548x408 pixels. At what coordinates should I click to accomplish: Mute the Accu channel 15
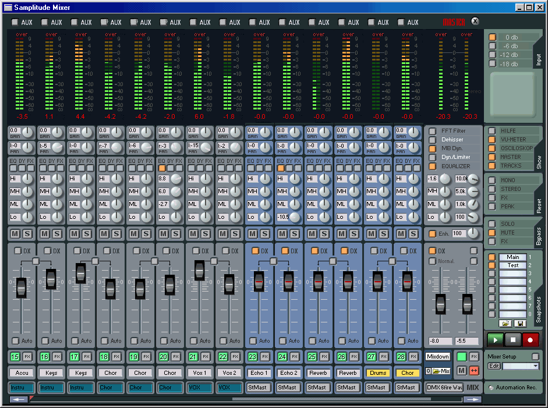(15, 233)
